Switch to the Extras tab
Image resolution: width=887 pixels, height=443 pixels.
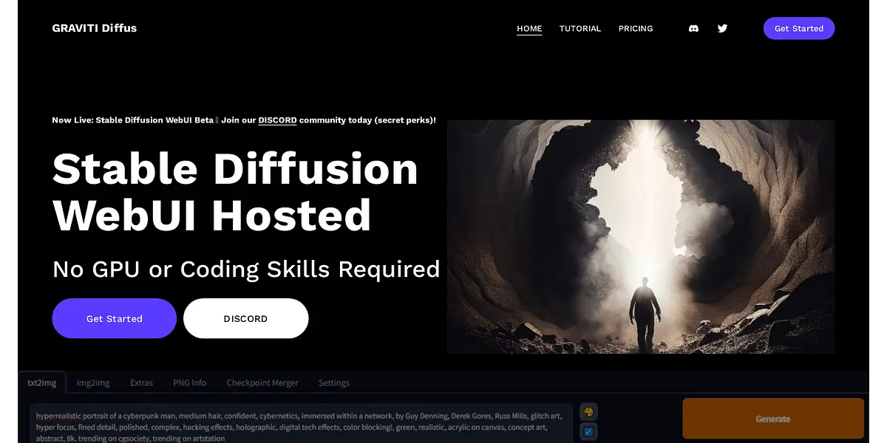click(141, 382)
